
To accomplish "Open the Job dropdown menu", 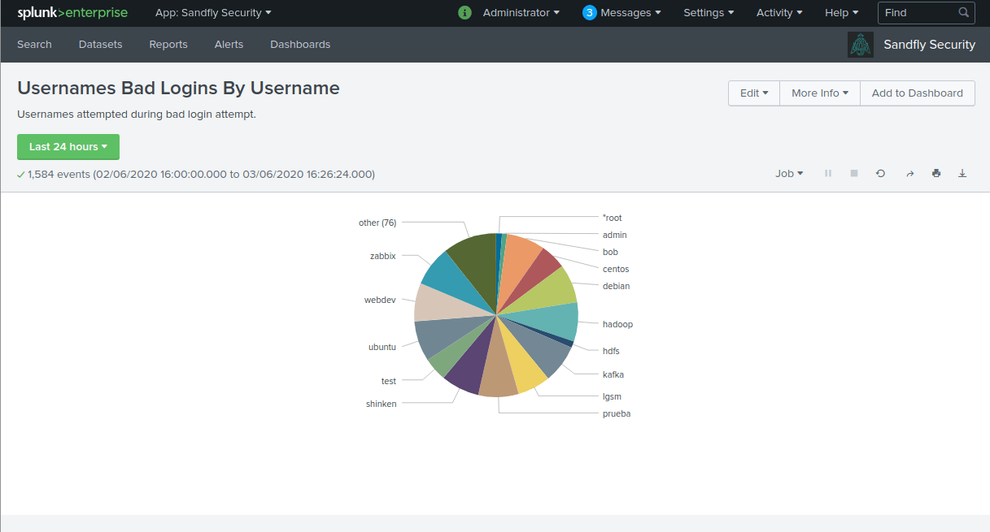I will coord(789,173).
